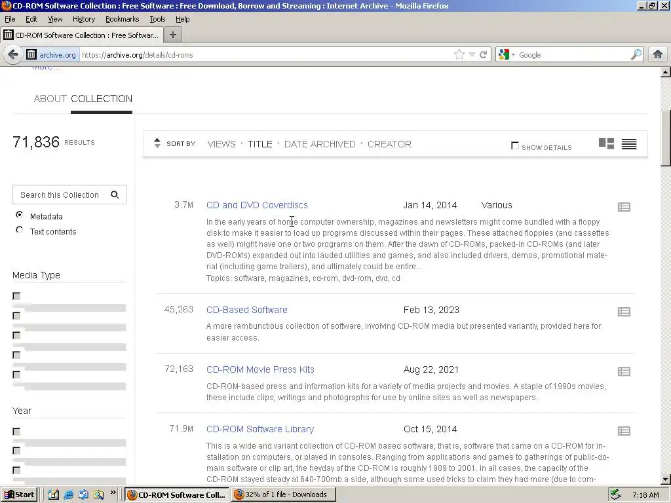The width and height of the screenshot is (671, 503).
Task: Check the first Year filter checkbox
Action: (x=16, y=432)
